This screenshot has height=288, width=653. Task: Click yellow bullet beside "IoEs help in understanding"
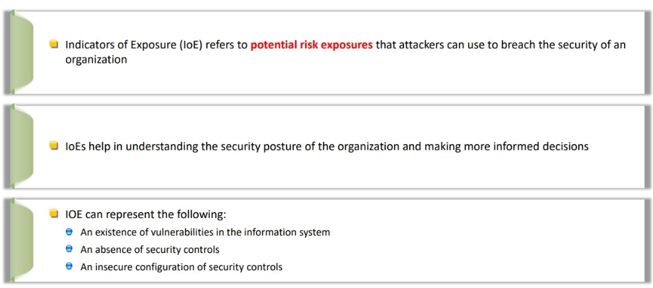pos(53,146)
